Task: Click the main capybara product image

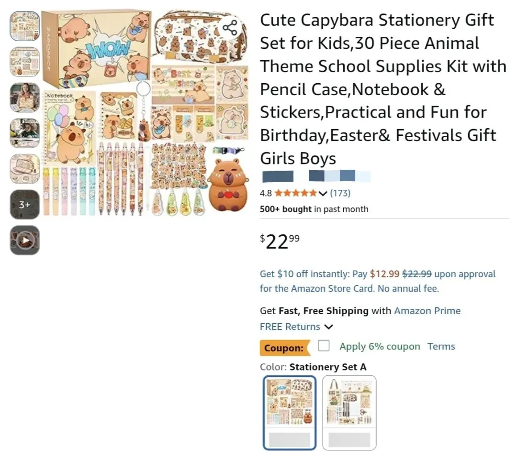Action: 146,113
